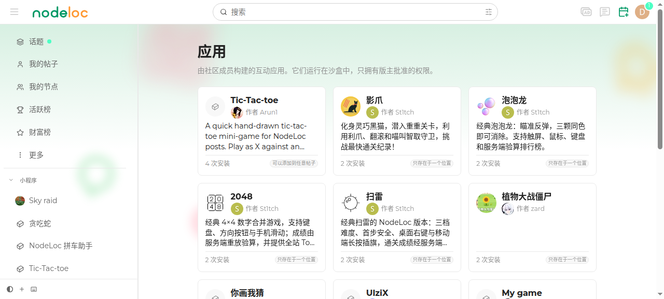This screenshot has height=299, width=664.
Task: Open the My game app title
Action: pyautogui.click(x=522, y=293)
